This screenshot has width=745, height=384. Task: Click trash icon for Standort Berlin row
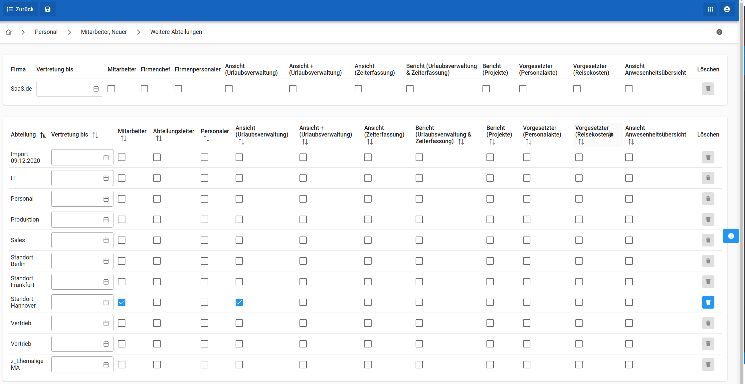[x=708, y=261]
